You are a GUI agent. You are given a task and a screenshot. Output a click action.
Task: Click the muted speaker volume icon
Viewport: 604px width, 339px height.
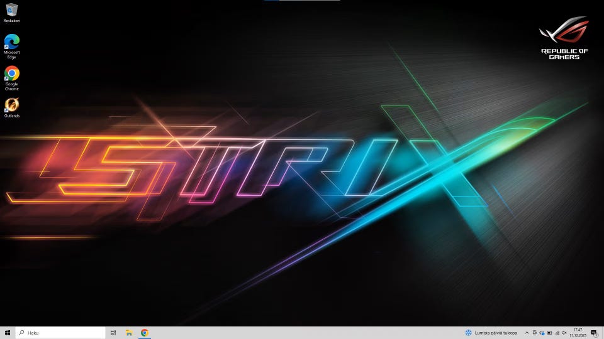point(564,333)
